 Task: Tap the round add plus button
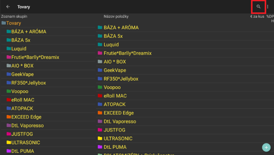click(266, 147)
